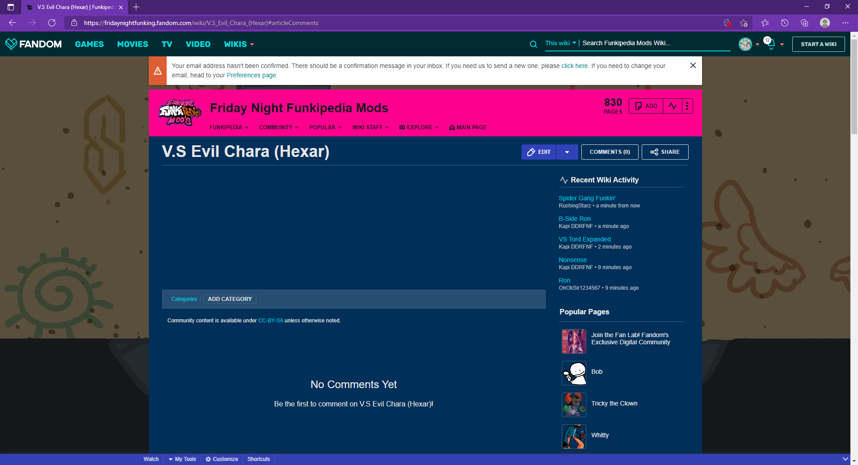Close the email confirmation banner
Screen dimensions: 858x465
coord(693,65)
